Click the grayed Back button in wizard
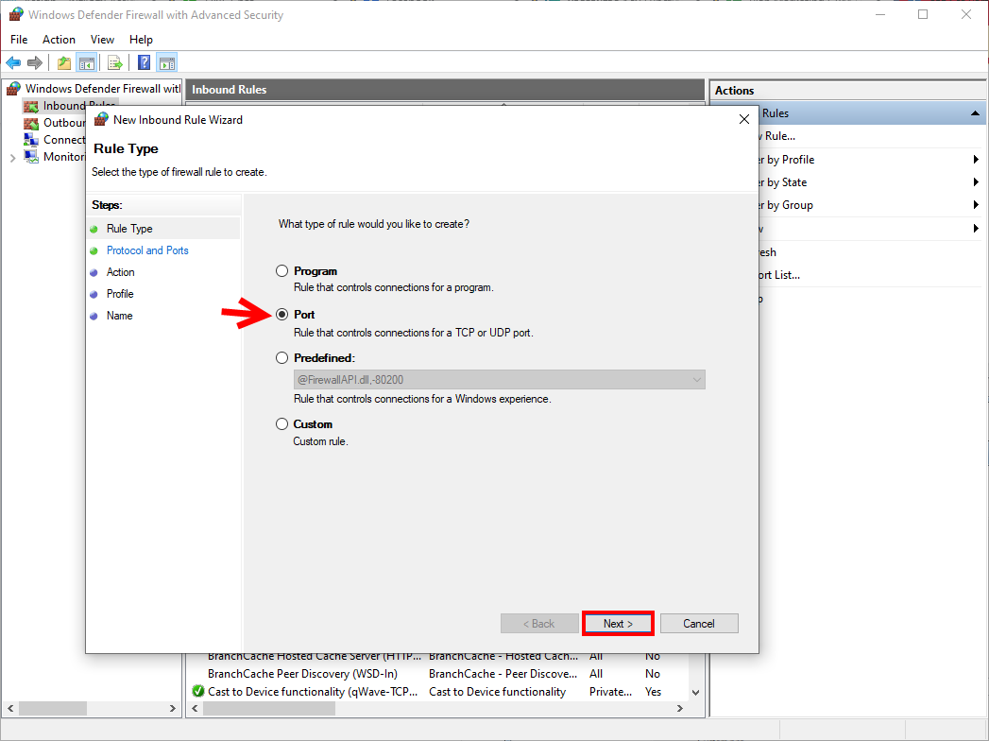This screenshot has width=989, height=741. tap(539, 624)
